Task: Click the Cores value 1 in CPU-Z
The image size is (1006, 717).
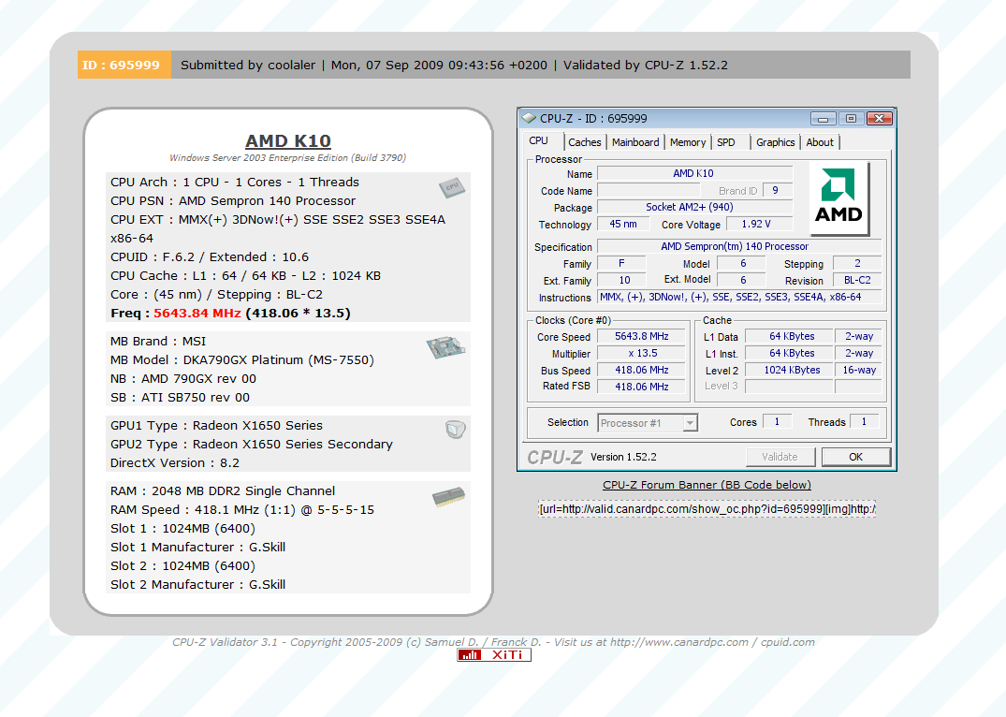Action: tap(777, 422)
